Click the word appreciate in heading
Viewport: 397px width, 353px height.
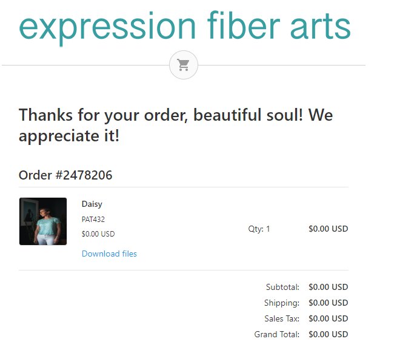click(x=59, y=136)
